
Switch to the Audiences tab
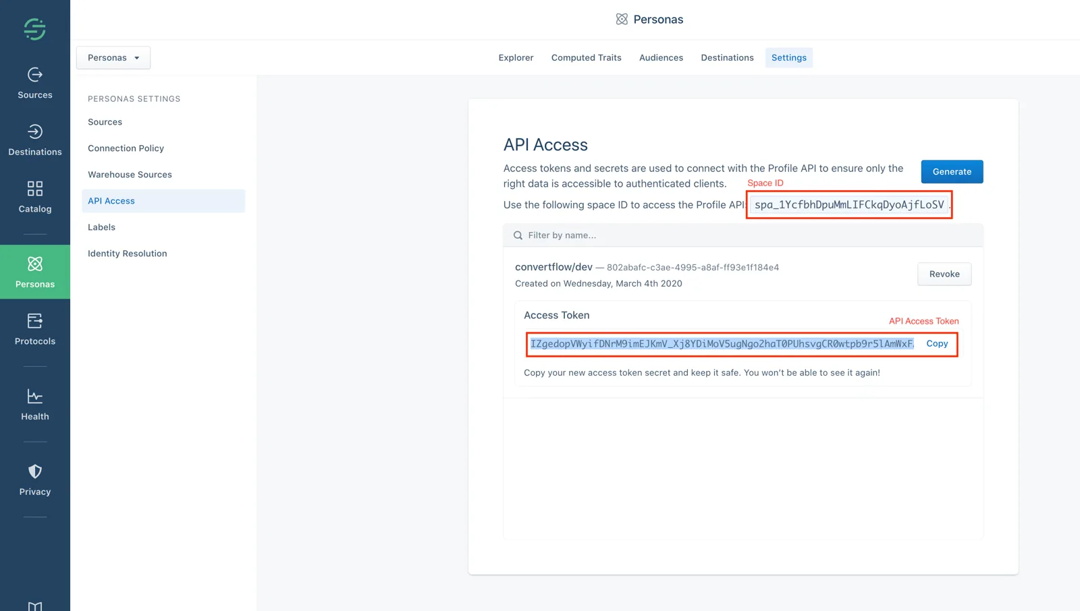click(661, 57)
